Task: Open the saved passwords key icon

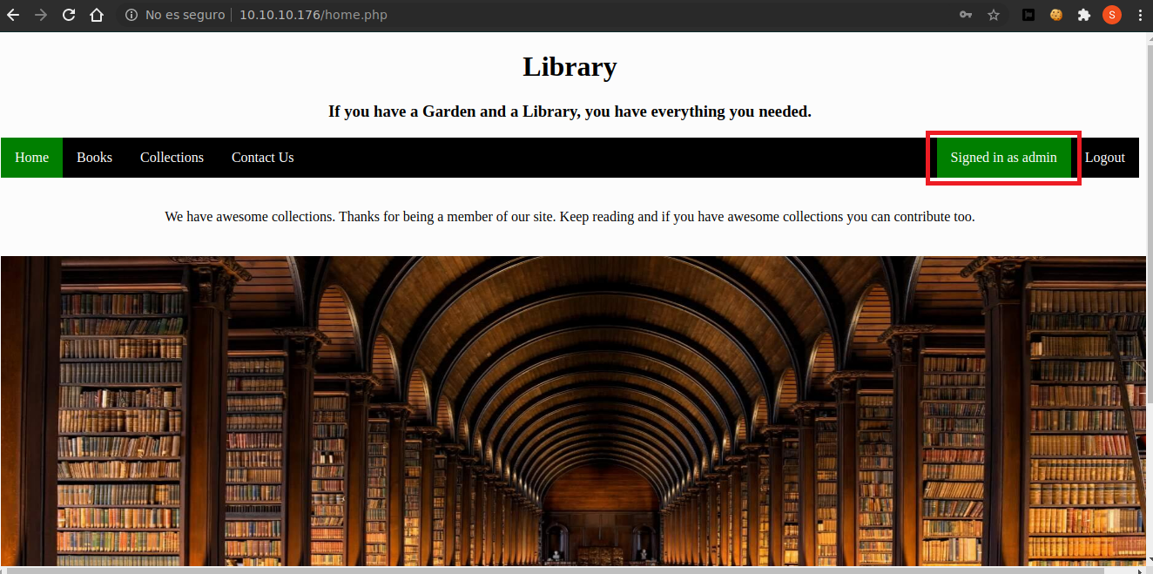Action: [x=965, y=15]
